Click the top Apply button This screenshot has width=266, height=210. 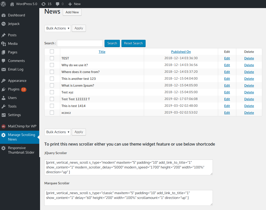pyautogui.click(x=79, y=28)
